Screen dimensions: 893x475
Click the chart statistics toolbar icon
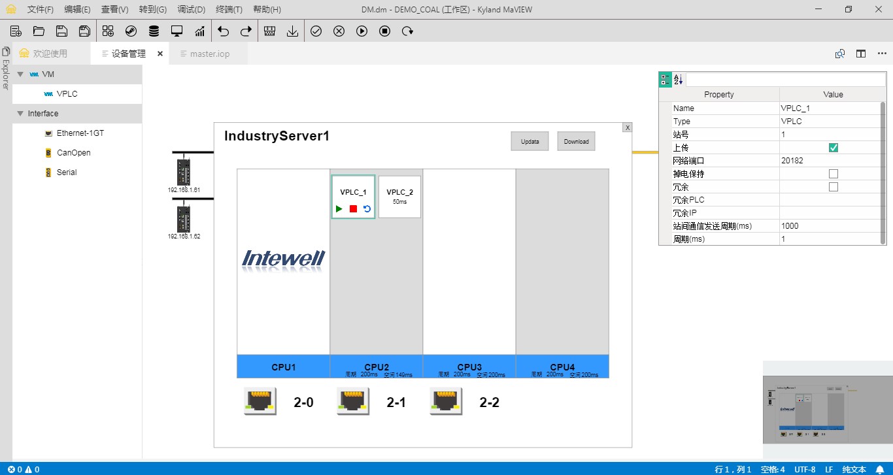(x=199, y=31)
